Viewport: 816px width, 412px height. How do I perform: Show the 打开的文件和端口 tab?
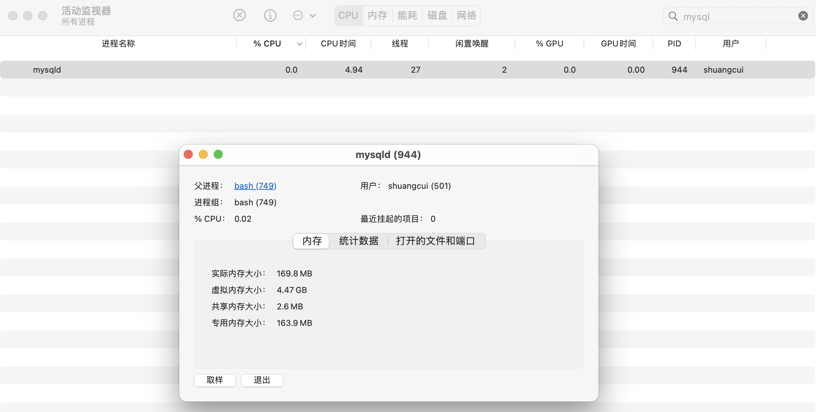coord(435,241)
